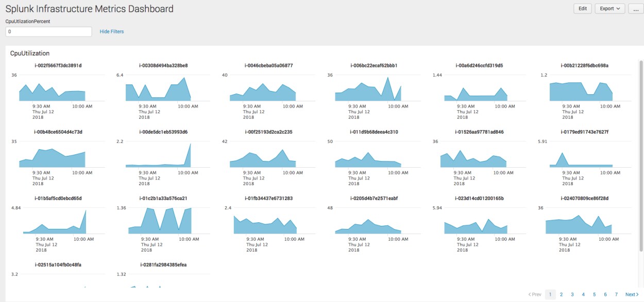The width and height of the screenshot is (644, 302).
Task: Open the more options ellipsis menu
Action: 636,9
